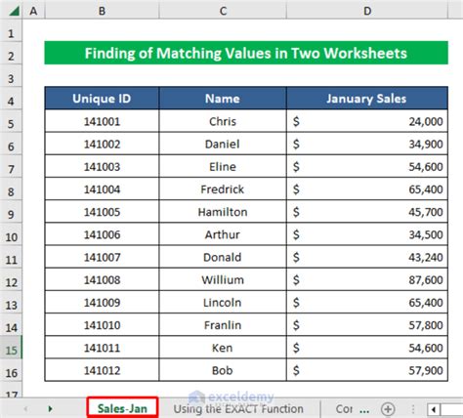Viewport: 463px width, 418px height.
Task: Click the cell containing Hamilton
Action: tap(223, 212)
